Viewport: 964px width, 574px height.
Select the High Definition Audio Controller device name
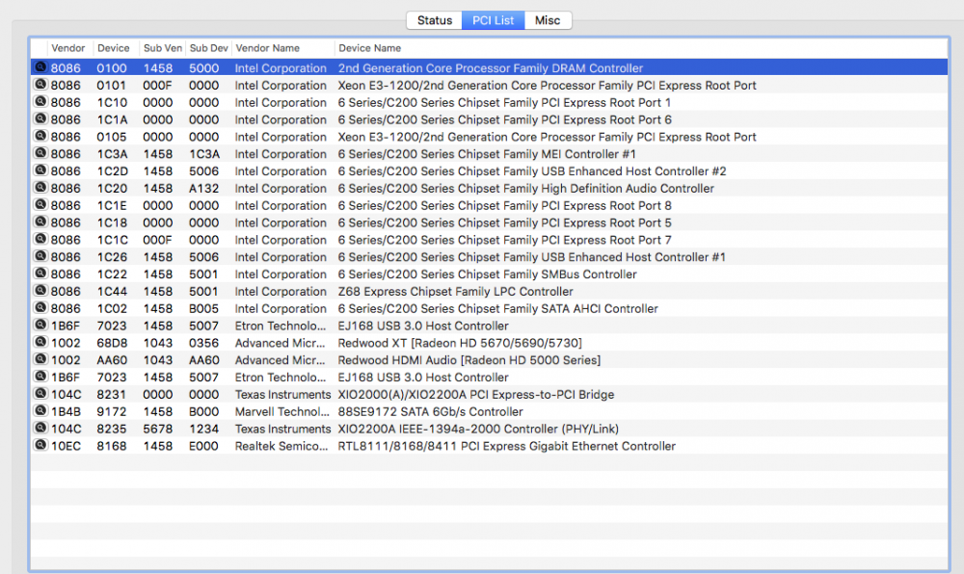click(x=525, y=189)
